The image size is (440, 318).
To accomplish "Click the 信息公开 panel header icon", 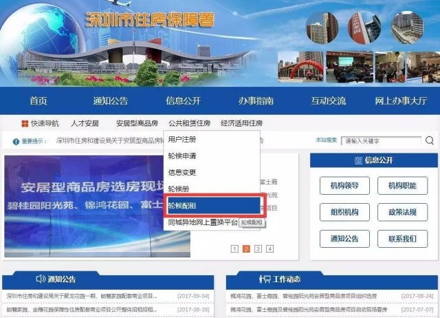I will [358, 160].
